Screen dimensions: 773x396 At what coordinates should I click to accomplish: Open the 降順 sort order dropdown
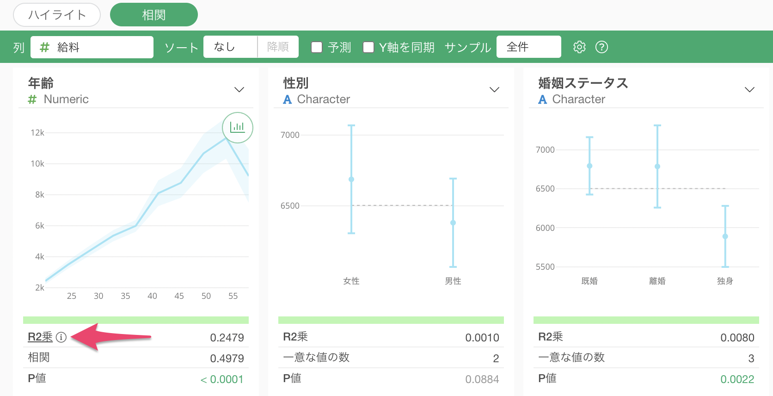click(x=278, y=47)
